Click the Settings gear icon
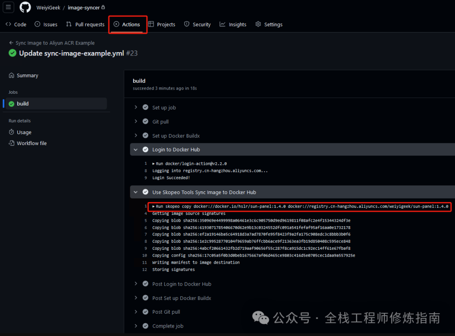Viewport: 455px width, 336px height. tap(258, 24)
